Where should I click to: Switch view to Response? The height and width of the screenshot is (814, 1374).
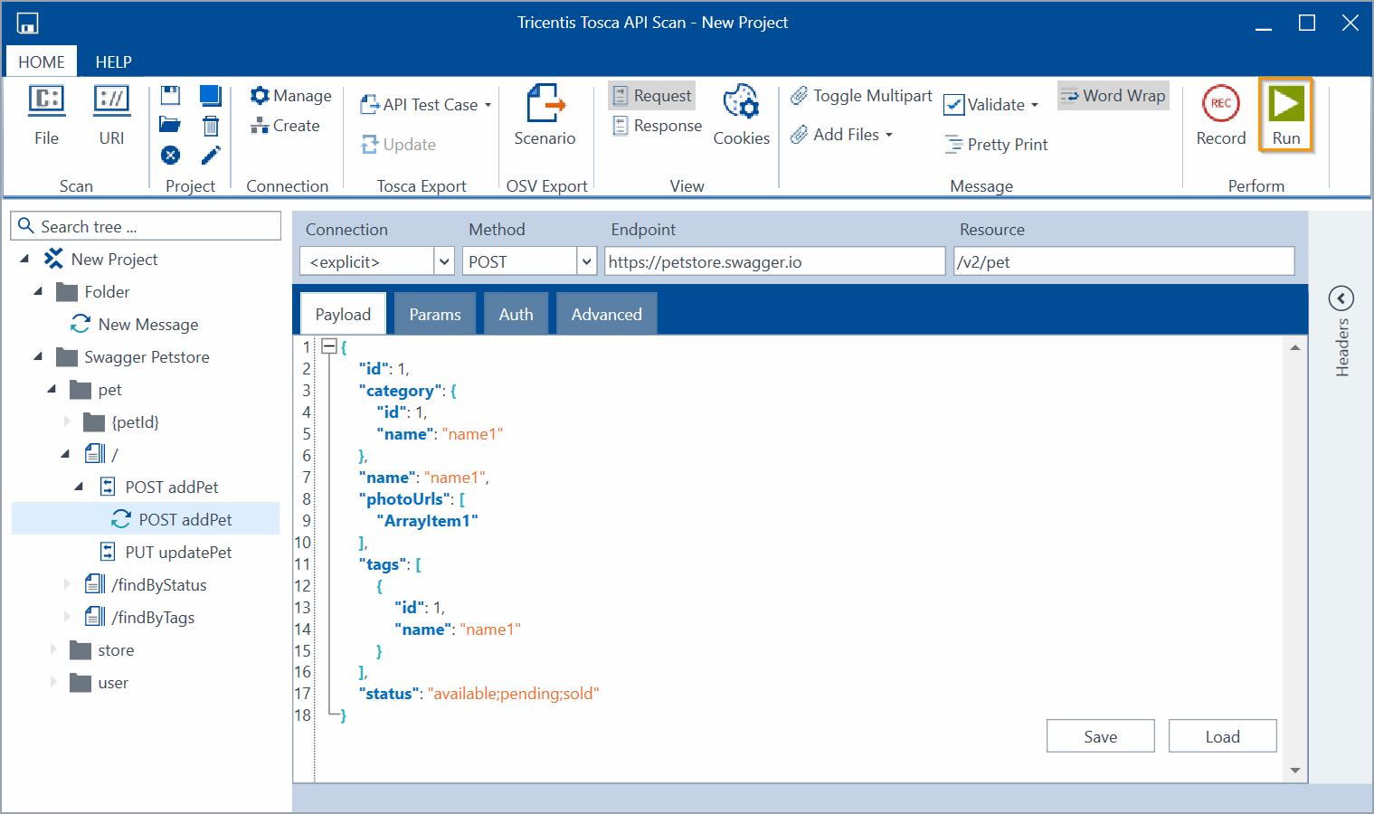pos(658,126)
